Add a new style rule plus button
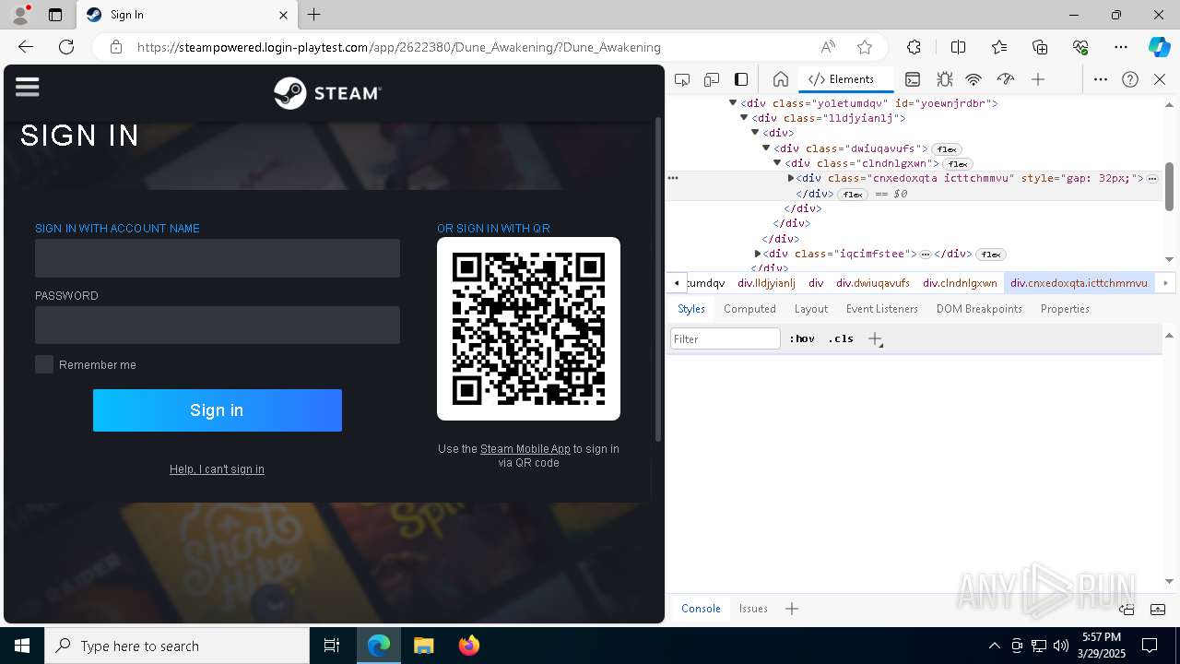Image resolution: width=1180 pixels, height=664 pixels. click(875, 339)
